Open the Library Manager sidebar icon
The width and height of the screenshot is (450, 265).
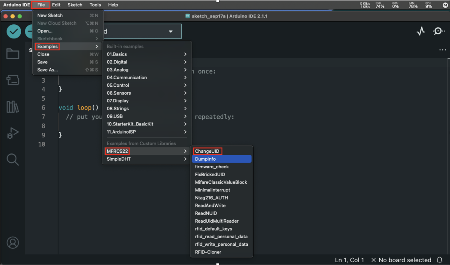pyautogui.click(x=13, y=107)
